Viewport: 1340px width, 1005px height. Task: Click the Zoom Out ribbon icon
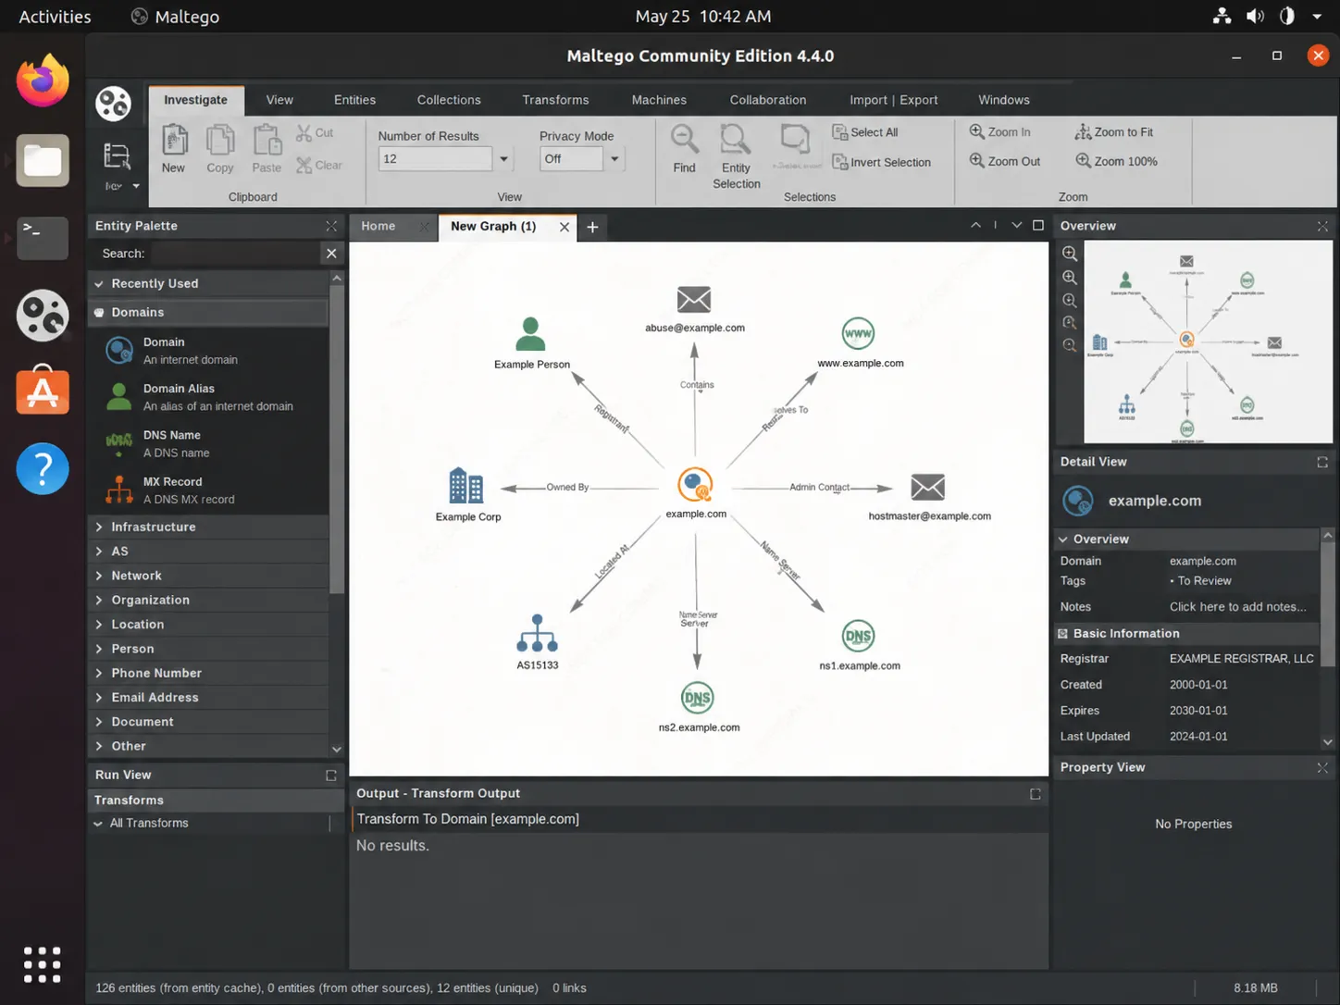click(x=976, y=161)
